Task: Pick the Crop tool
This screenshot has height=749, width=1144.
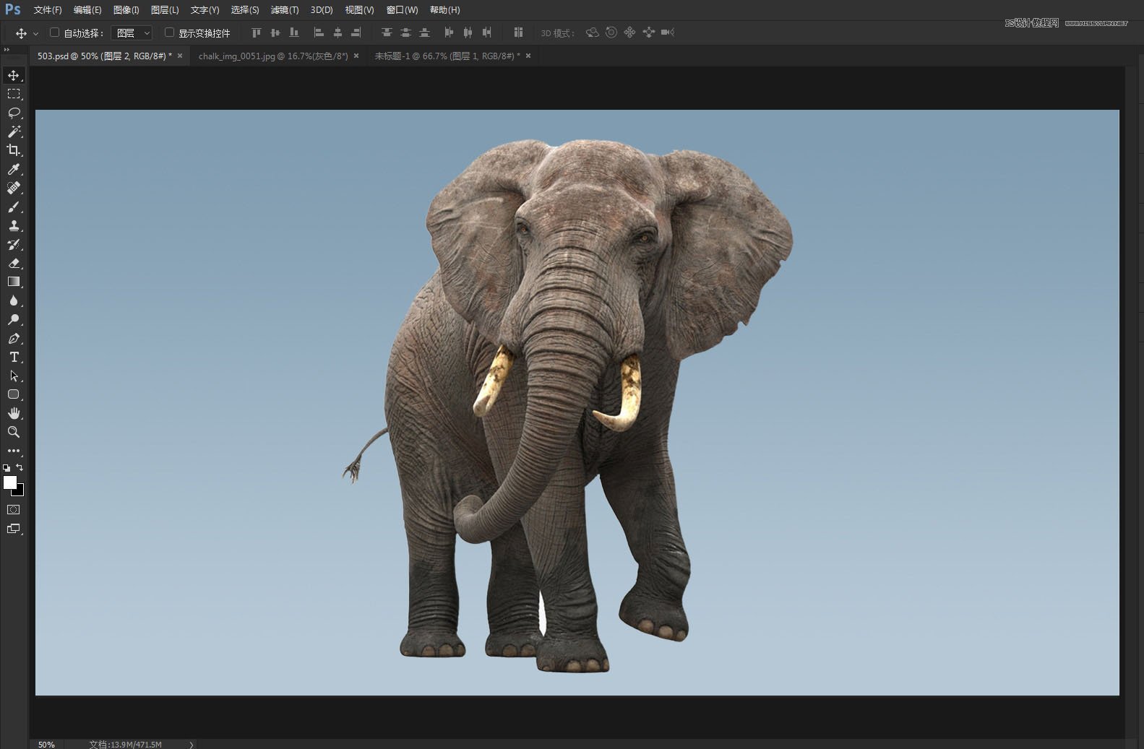Action: pyautogui.click(x=14, y=150)
